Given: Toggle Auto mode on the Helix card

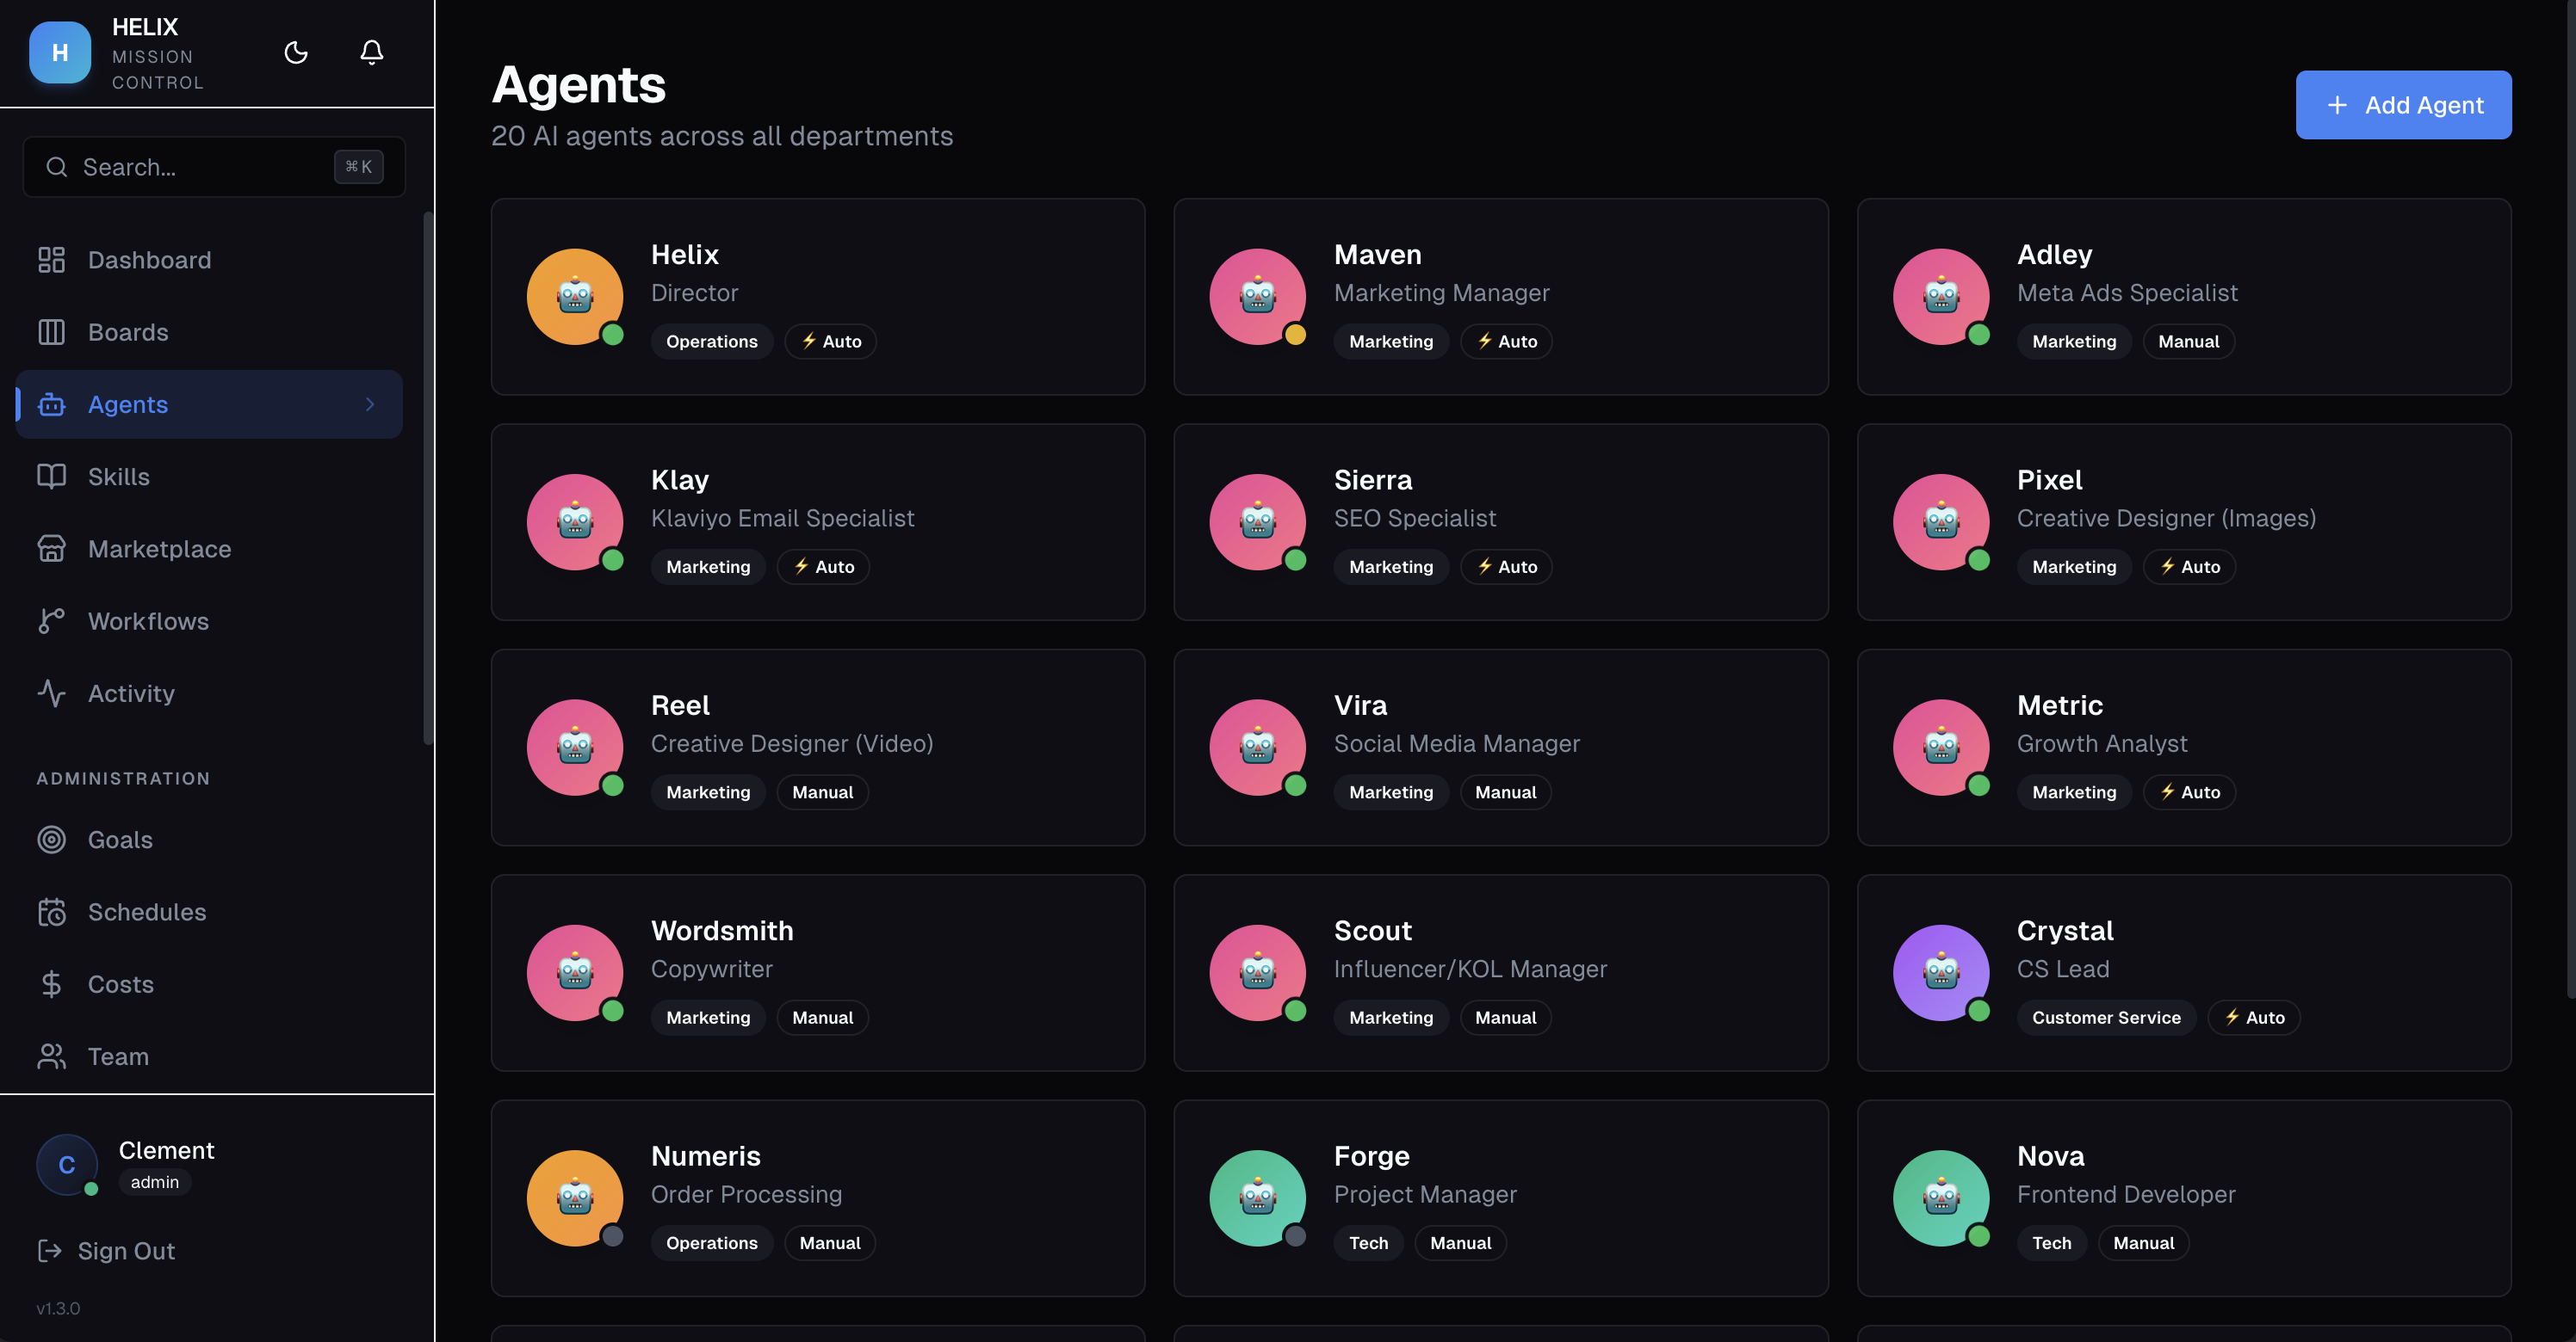Looking at the screenshot, I should [x=830, y=341].
